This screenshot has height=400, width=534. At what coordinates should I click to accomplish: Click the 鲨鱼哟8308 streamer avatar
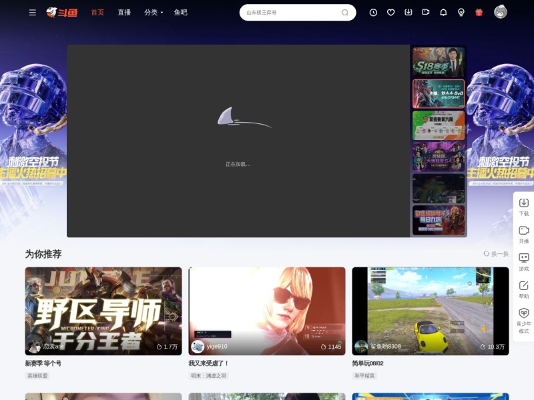tap(361, 347)
